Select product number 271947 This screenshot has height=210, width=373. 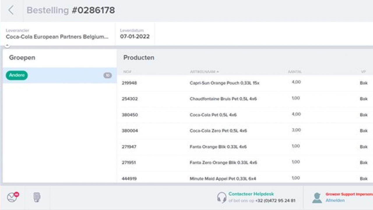tap(129, 147)
